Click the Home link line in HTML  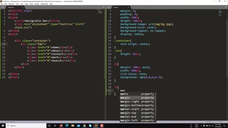(x=50, y=47)
